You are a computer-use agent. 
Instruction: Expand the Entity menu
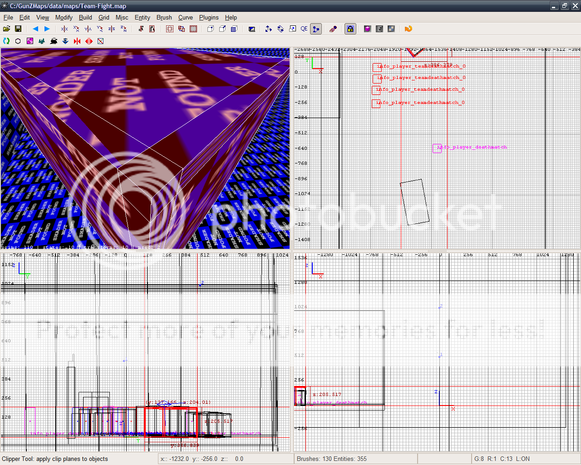coord(142,17)
